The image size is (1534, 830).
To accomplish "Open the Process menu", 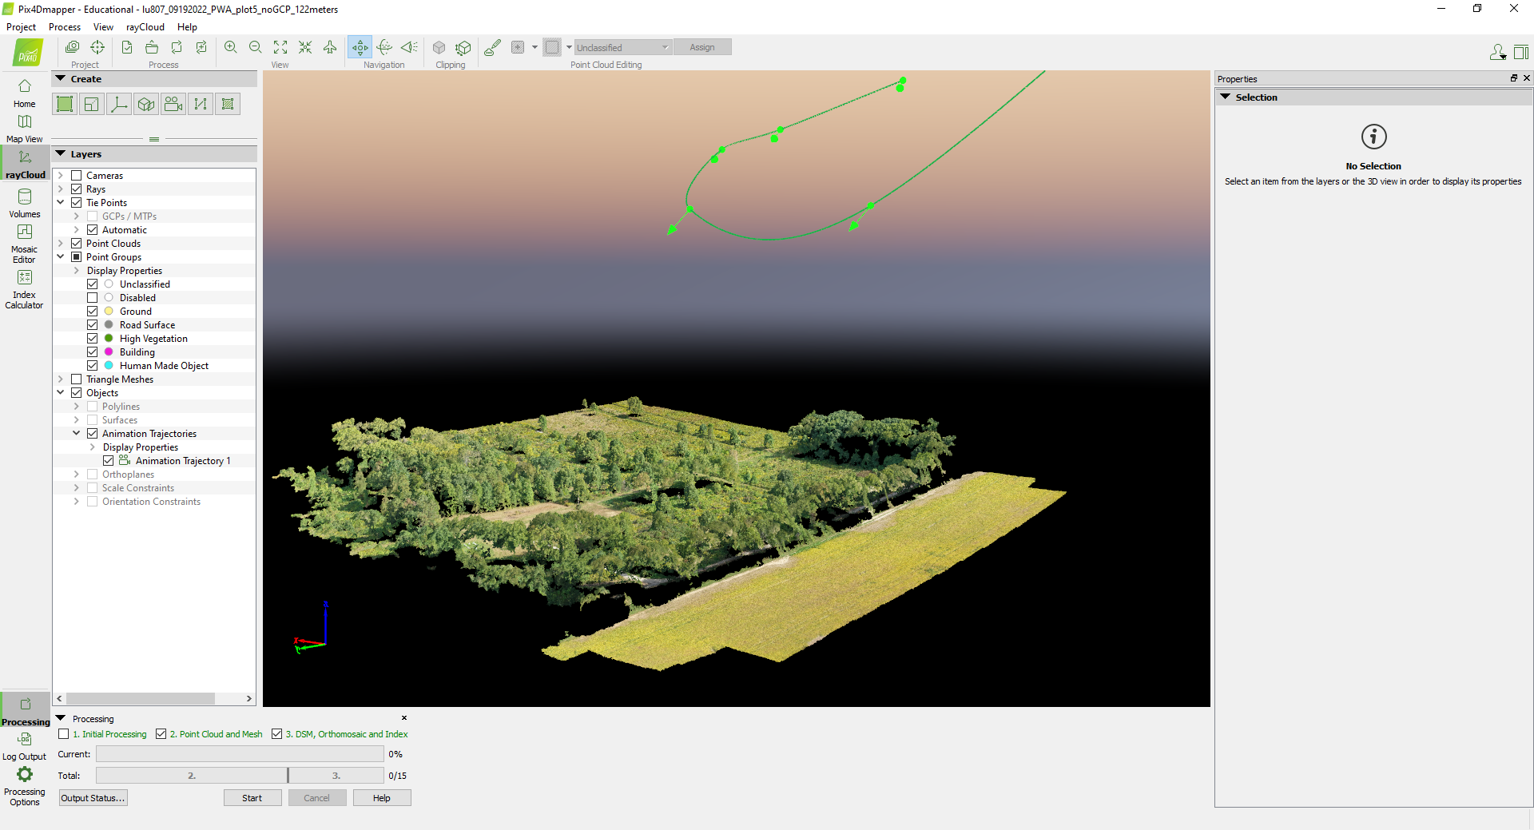I will point(65,27).
